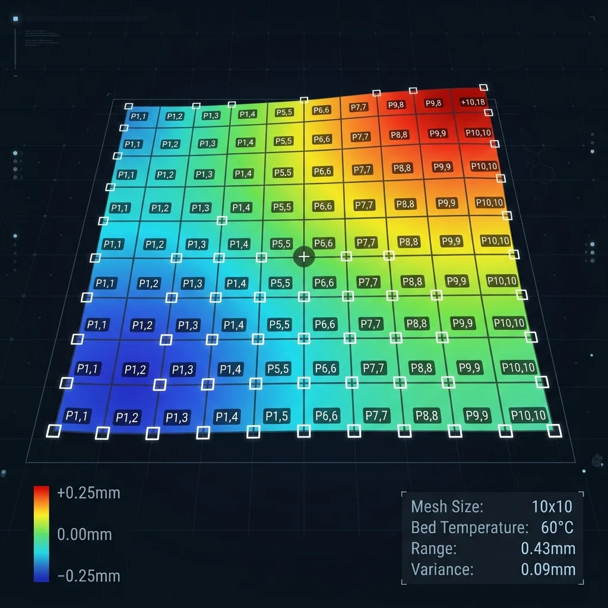The width and height of the screenshot is (608, 608).
Task: Click P1,2 in the row containing P1,5
Action: 127,417
